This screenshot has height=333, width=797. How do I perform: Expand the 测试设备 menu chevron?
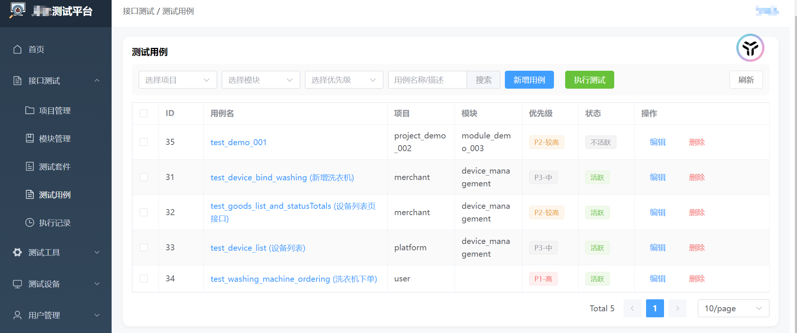pos(97,284)
